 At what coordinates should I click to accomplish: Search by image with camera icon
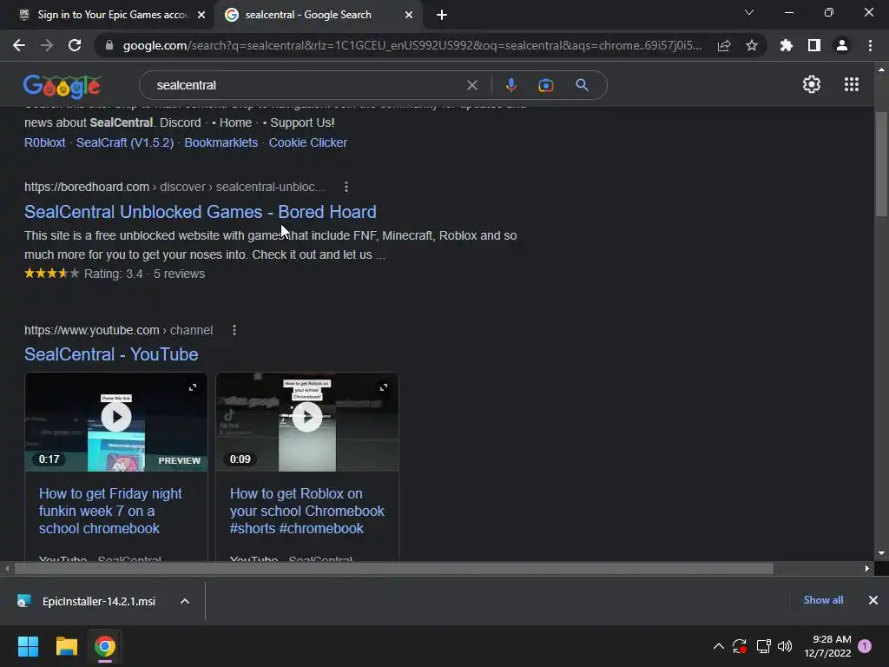click(x=545, y=85)
